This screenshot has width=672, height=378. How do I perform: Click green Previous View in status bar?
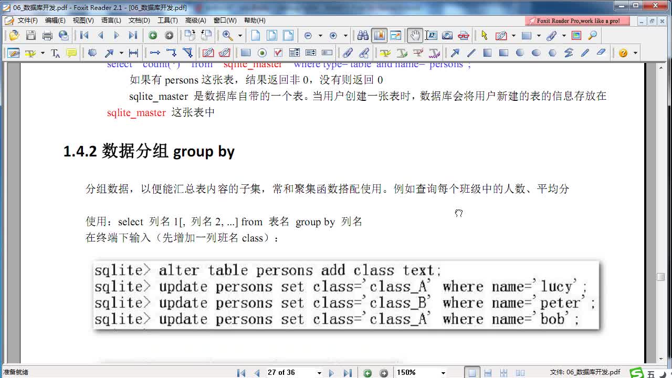367,373
